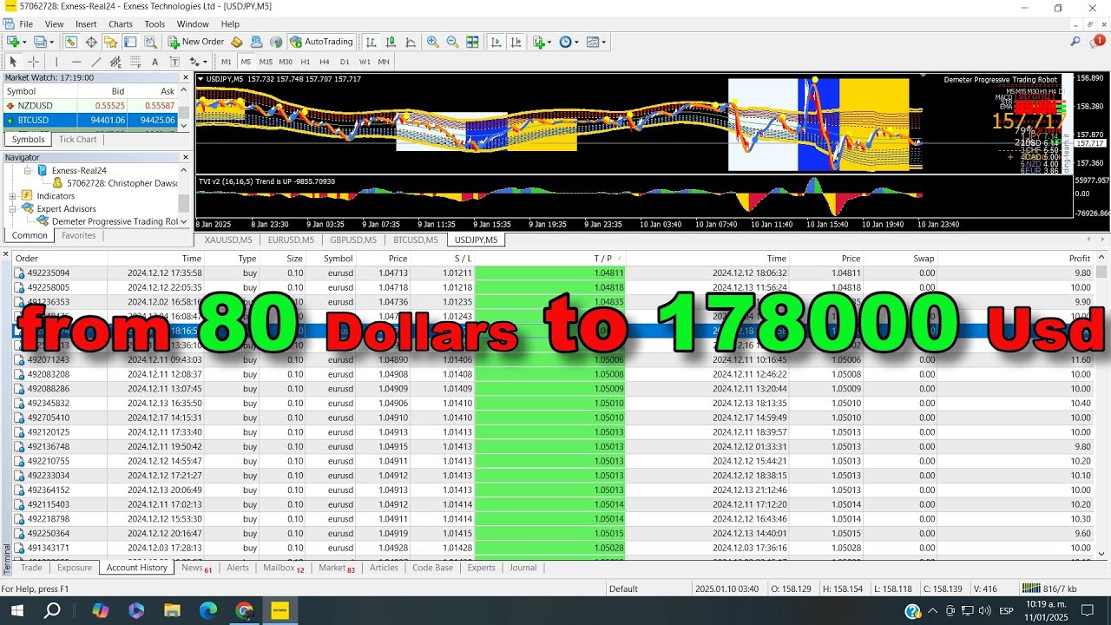Switch to the Tick Chart tab
Screen dimensions: 1111x625
click(x=77, y=139)
